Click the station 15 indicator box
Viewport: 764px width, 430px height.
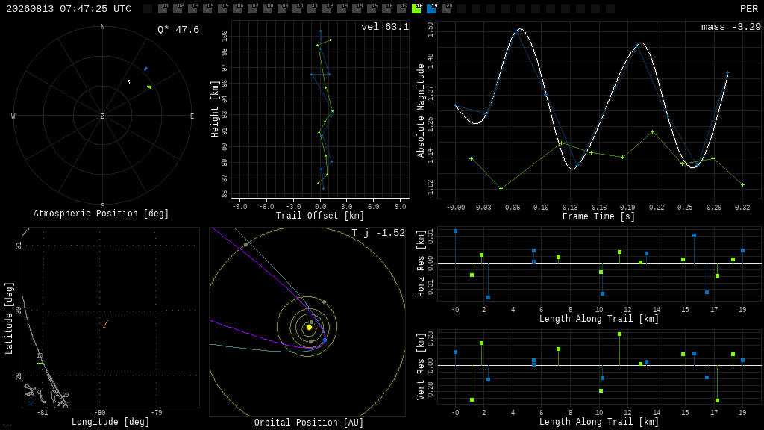pyautogui.click(x=372, y=8)
